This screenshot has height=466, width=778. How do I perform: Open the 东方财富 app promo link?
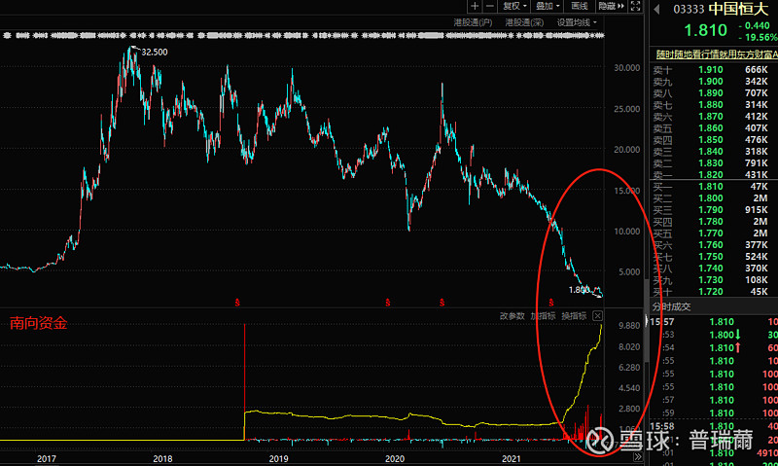tap(716, 54)
